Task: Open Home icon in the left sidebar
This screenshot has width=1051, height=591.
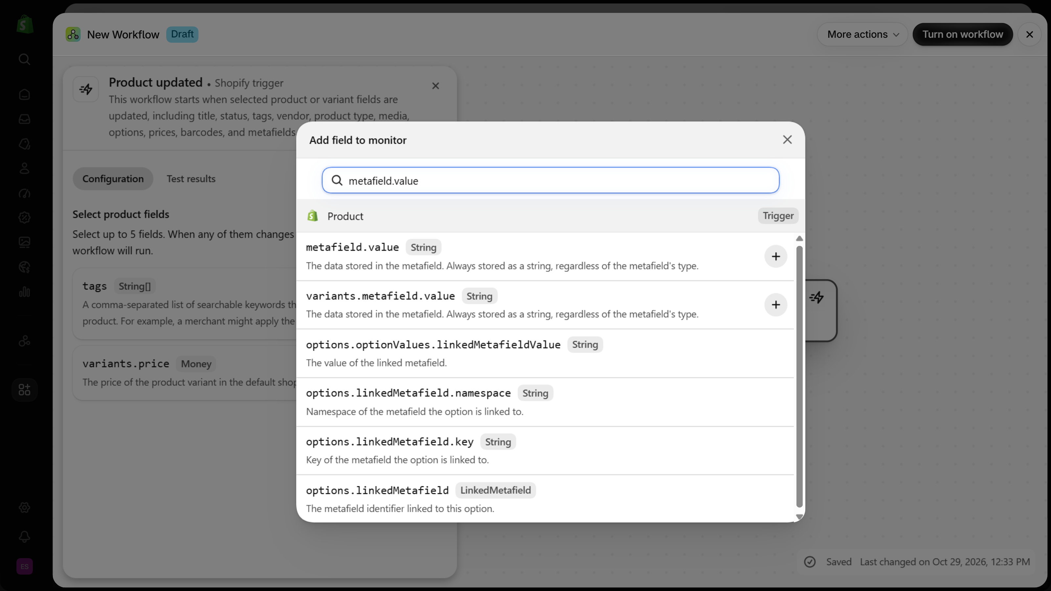Action: pyautogui.click(x=25, y=95)
